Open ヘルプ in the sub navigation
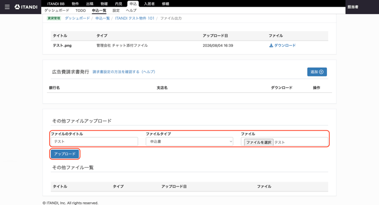This screenshot has height=205, width=379. 131,11
